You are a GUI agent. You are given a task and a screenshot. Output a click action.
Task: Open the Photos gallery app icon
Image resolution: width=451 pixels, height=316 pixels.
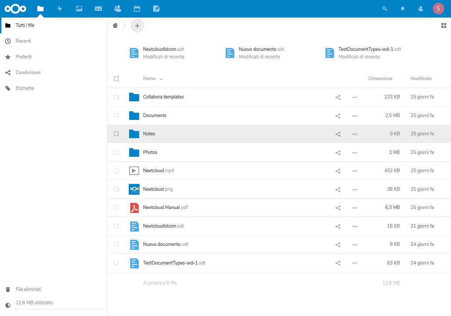tap(79, 9)
